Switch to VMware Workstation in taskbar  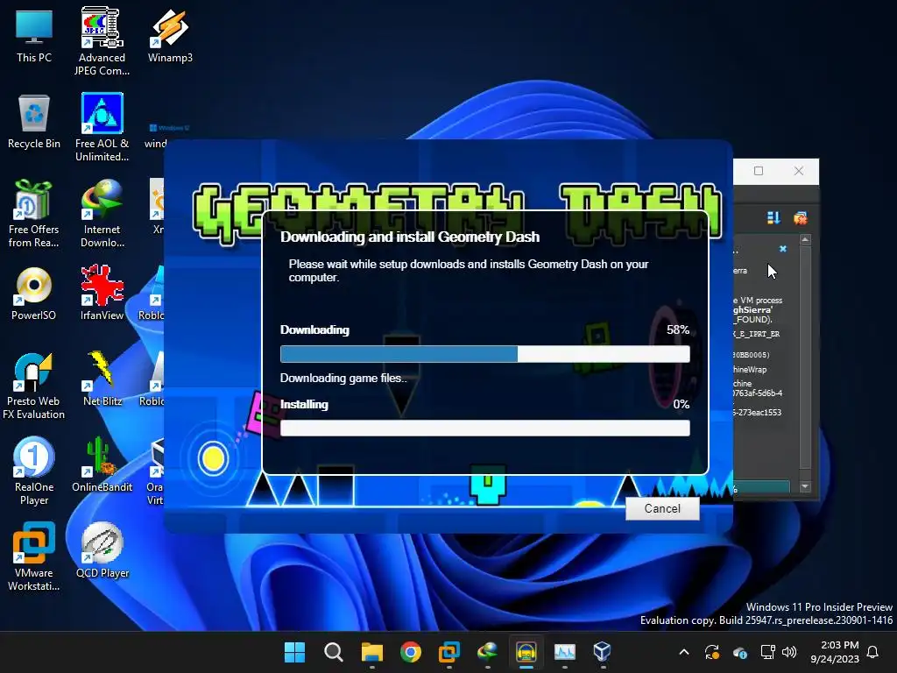click(449, 651)
